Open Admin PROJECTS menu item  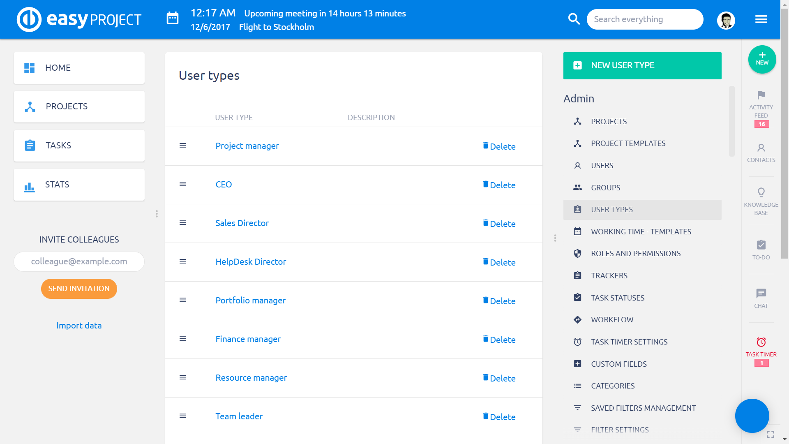(642, 122)
